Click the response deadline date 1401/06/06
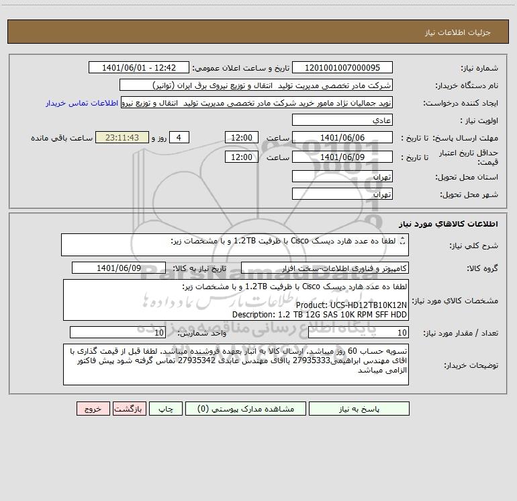 [x=342, y=137]
